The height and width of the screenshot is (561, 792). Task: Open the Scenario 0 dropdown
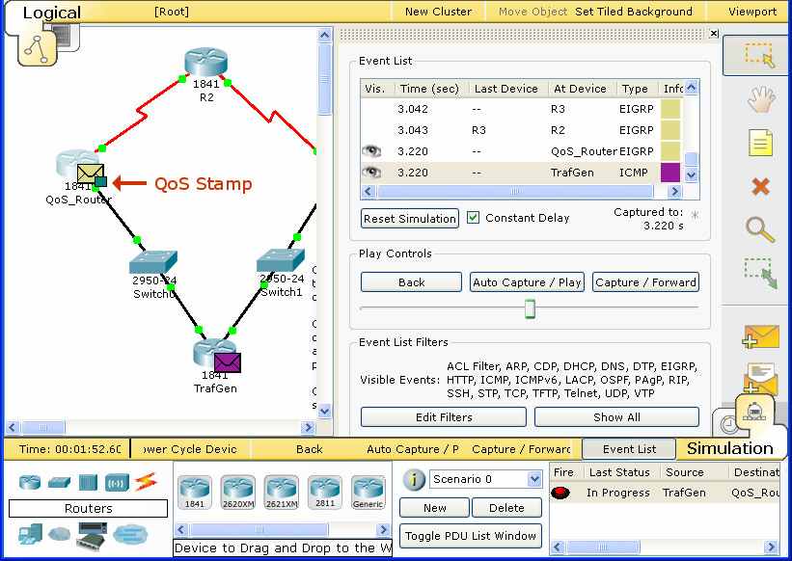pos(534,479)
